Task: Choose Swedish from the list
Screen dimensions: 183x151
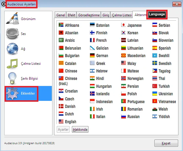Action: pos(162,63)
